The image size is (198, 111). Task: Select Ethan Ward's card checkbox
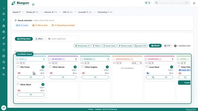pyautogui.click(x=18, y=84)
